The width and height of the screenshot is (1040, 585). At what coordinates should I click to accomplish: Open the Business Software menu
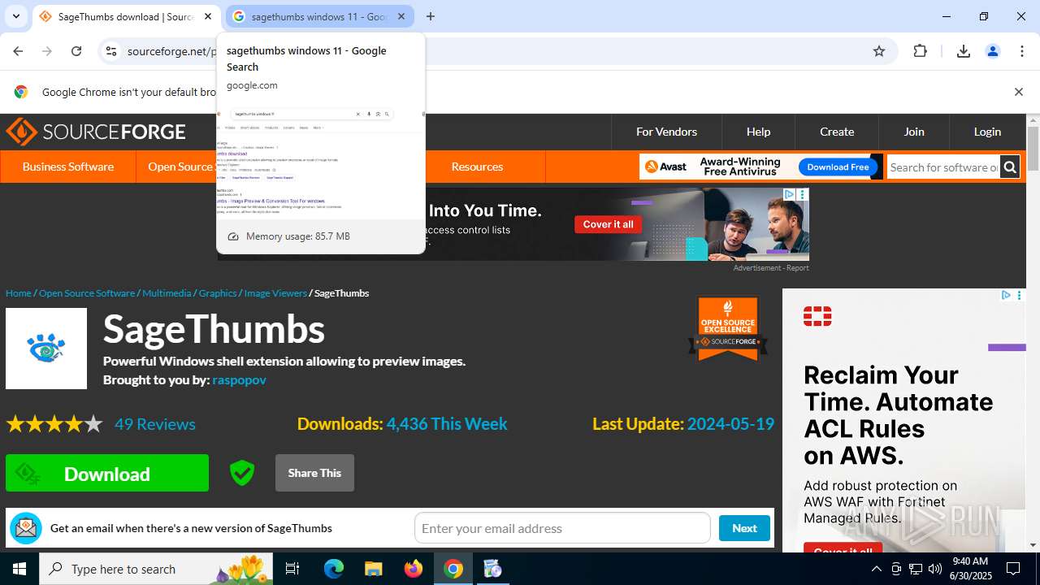point(68,167)
